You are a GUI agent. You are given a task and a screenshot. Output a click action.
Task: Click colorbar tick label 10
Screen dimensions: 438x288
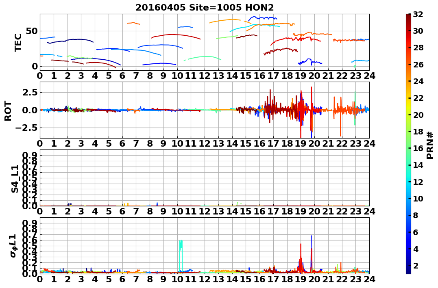tap(418, 198)
